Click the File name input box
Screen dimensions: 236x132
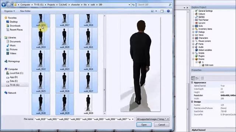pyautogui.click(x=83, y=119)
